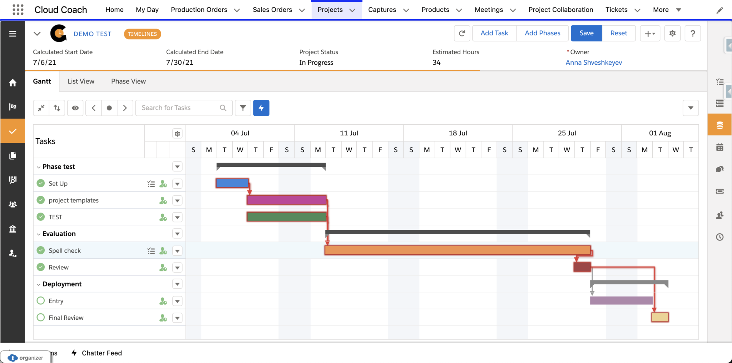Open owner link Anna Shveshkeyev
Image resolution: width=732 pixels, height=363 pixels.
(x=594, y=63)
